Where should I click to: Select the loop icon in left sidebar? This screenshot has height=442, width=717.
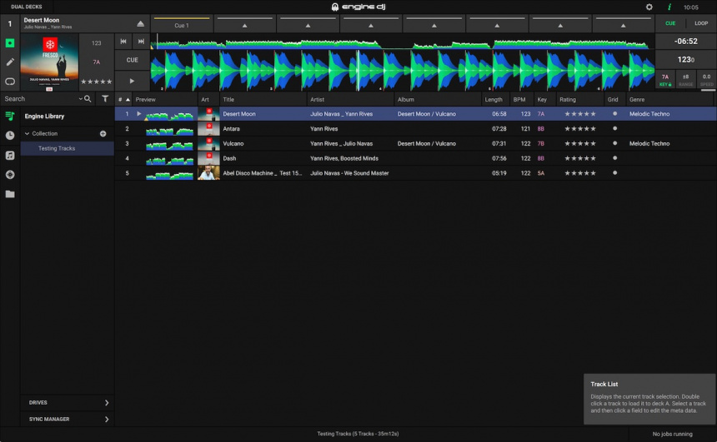pyautogui.click(x=10, y=82)
